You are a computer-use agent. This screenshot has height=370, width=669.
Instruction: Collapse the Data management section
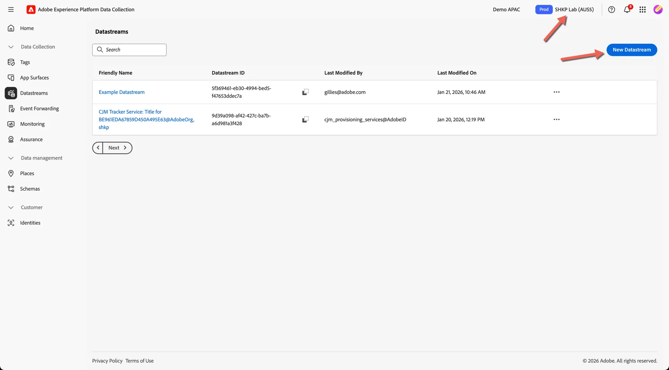(x=11, y=158)
